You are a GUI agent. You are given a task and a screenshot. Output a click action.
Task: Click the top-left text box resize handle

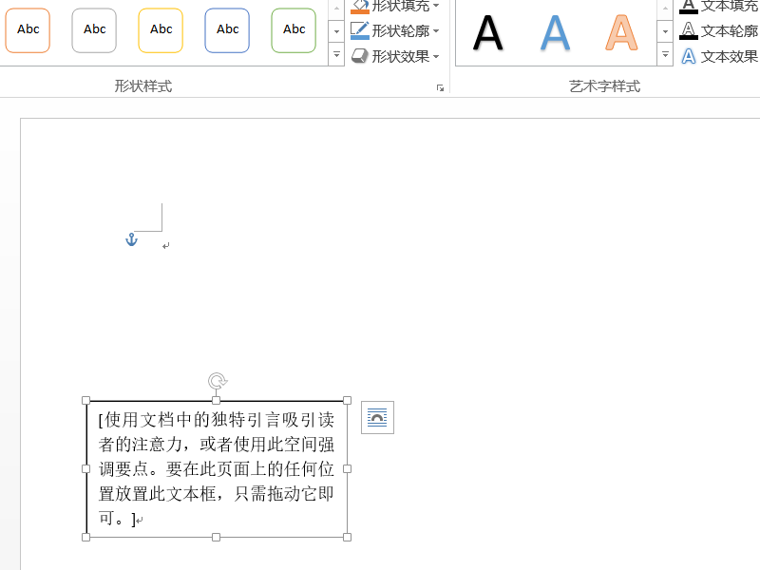(x=85, y=400)
